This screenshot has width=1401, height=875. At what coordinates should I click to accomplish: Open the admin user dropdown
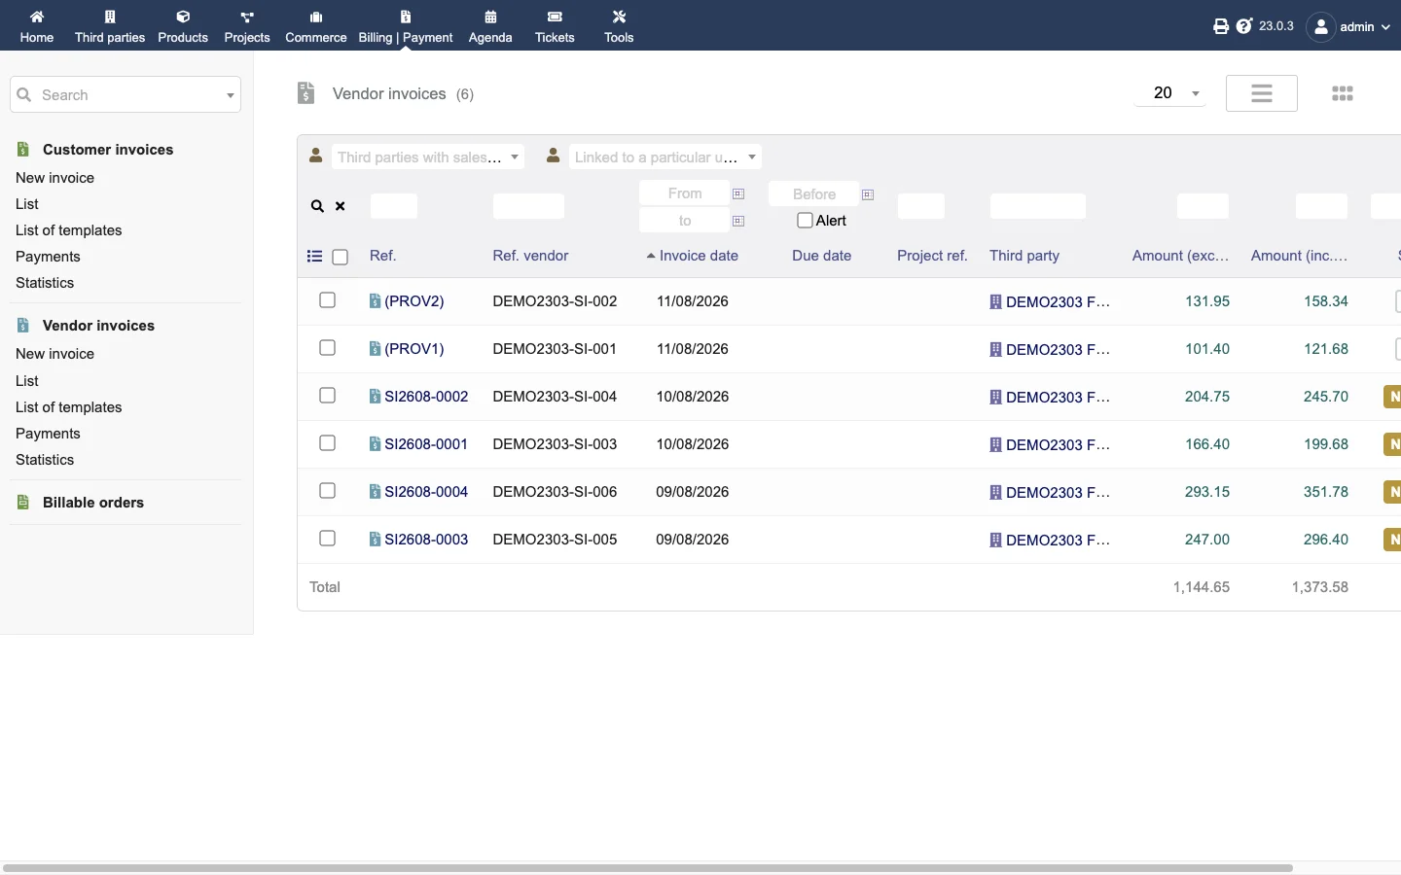point(1350,26)
